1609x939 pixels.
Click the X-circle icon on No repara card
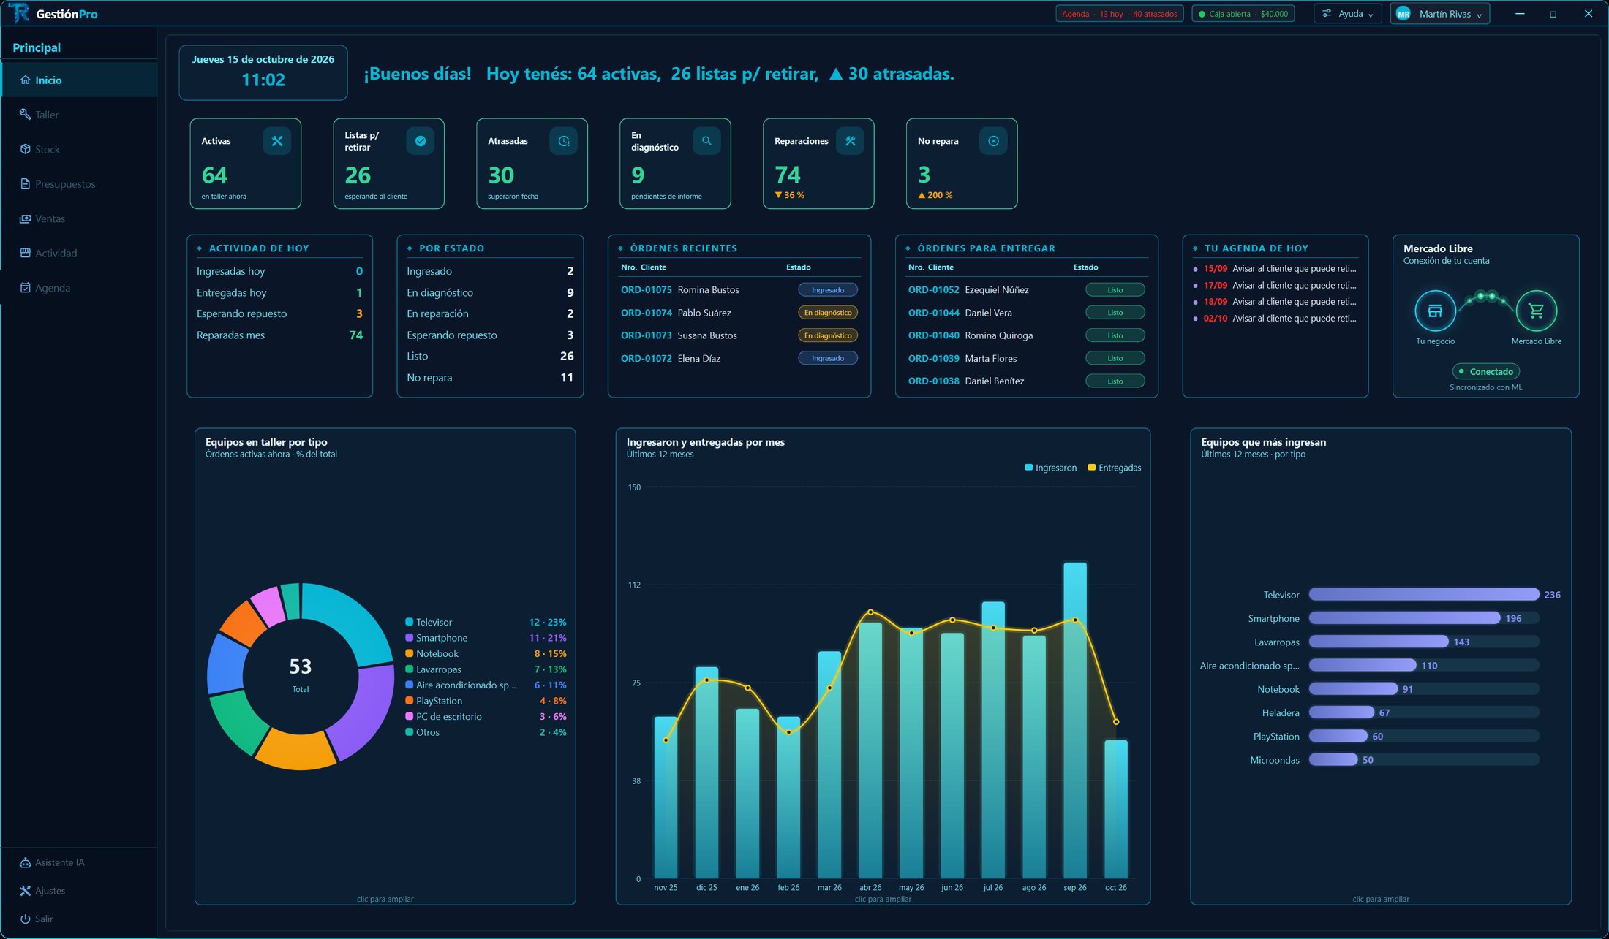(994, 141)
